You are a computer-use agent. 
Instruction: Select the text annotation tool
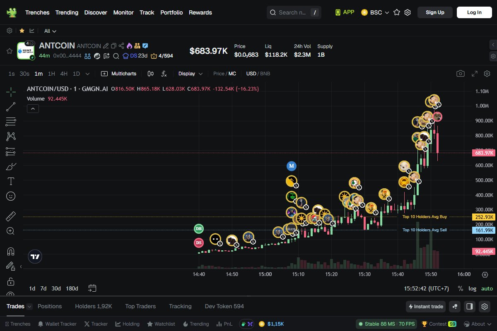[11, 181]
